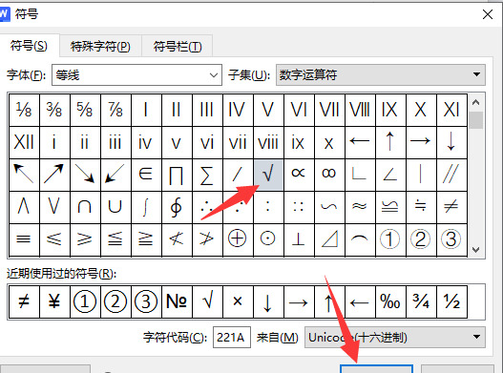
Task: Click the symbol grid scrollbar thumb
Action: coord(476,120)
